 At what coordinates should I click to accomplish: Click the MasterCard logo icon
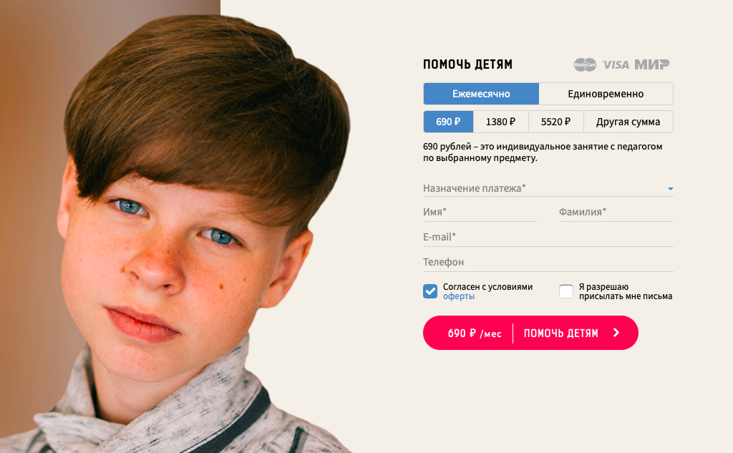tap(585, 64)
